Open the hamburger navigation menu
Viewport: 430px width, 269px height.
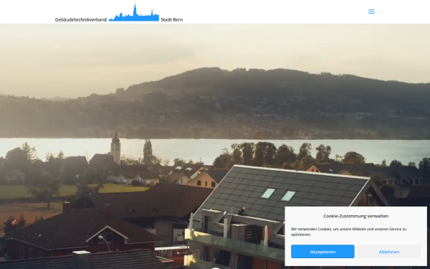coord(371,11)
